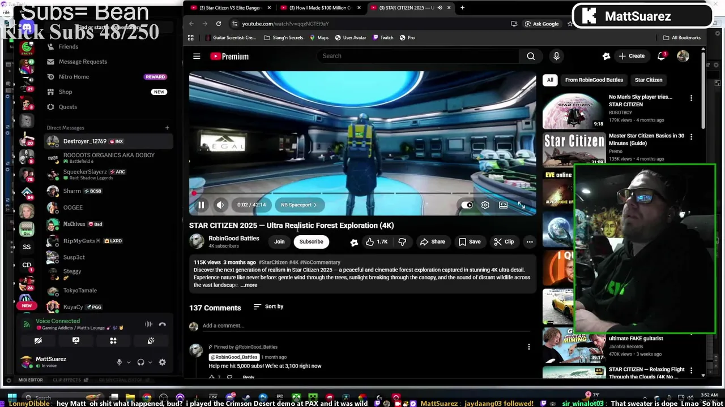Click the video progress bar scrubber

point(194,193)
